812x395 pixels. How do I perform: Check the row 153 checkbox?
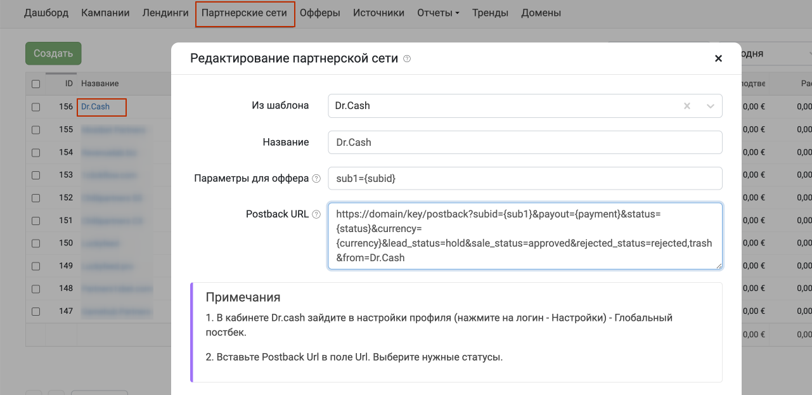(36, 175)
